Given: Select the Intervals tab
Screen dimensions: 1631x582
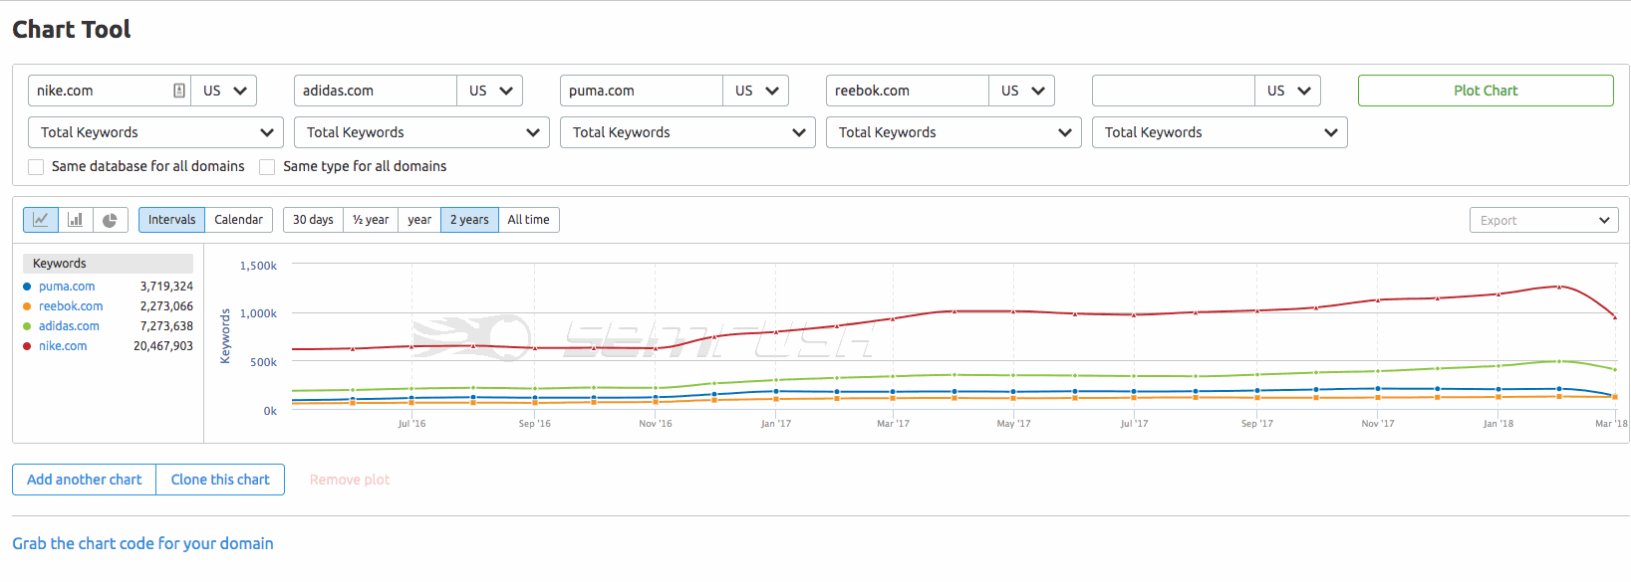Looking at the screenshot, I should pos(171,220).
